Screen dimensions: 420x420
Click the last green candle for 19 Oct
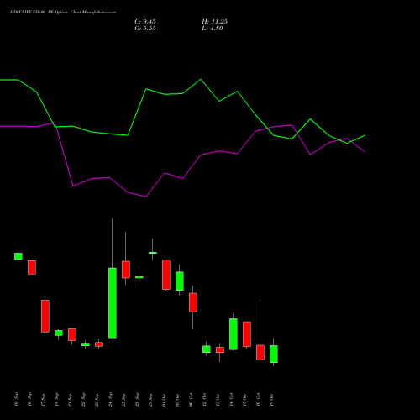click(x=274, y=354)
